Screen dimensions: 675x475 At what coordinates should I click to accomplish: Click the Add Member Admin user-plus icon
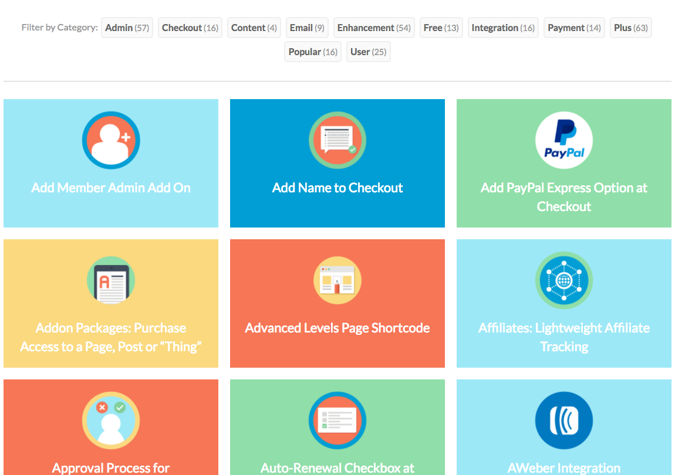pos(111,140)
